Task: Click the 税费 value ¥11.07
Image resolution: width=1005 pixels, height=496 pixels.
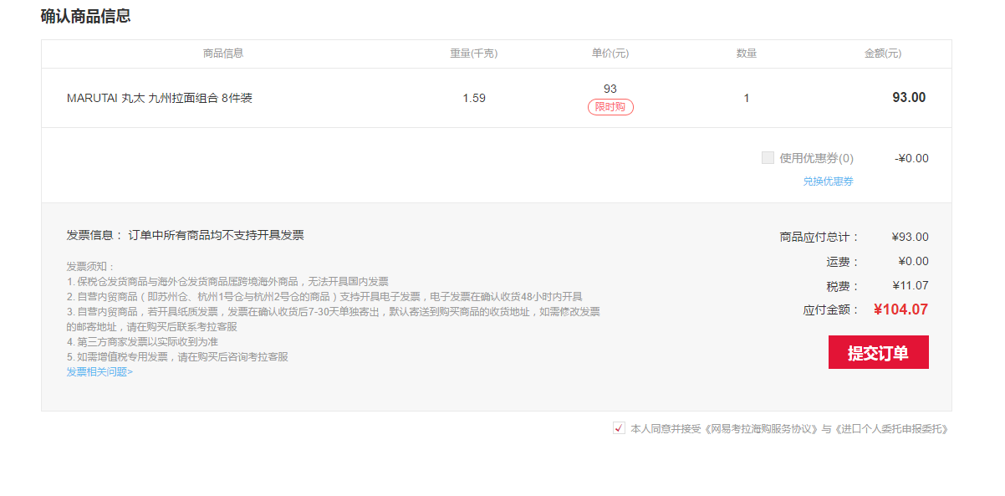Action: 911,285
